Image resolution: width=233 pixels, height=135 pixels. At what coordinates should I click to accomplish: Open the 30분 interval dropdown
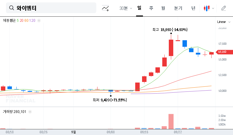[126, 8]
